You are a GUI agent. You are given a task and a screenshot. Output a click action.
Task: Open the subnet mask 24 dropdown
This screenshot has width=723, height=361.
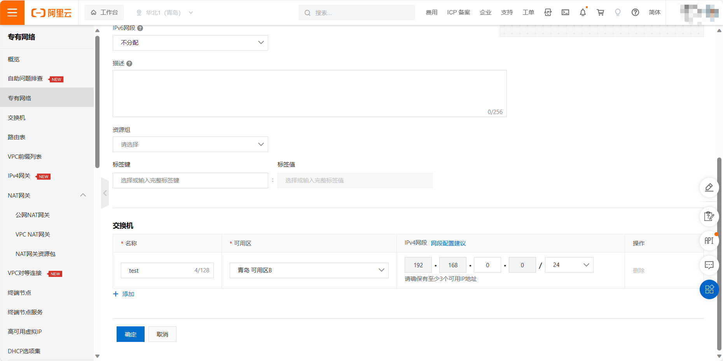(569, 265)
